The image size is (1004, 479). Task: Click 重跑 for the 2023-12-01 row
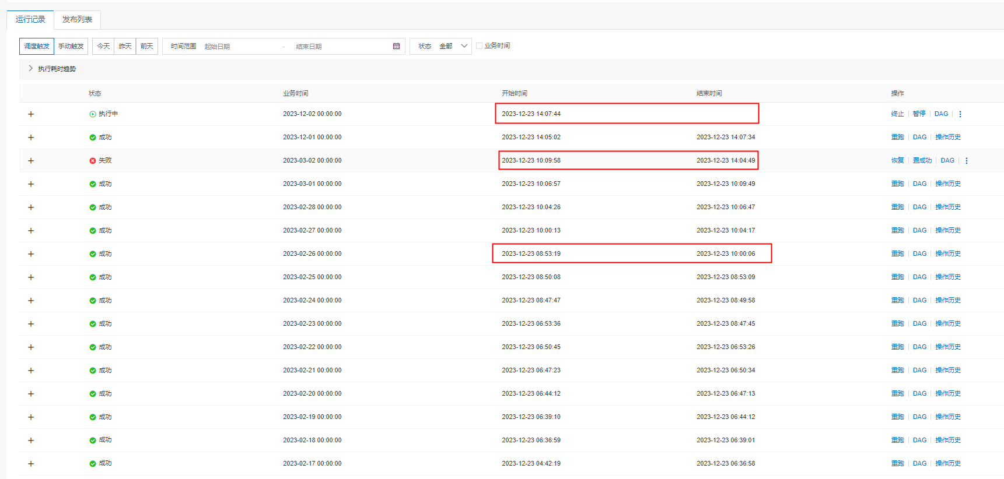click(897, 138)
